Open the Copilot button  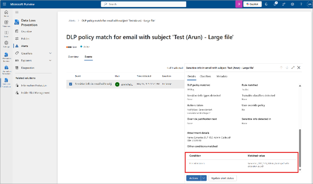tap(252, 4)
